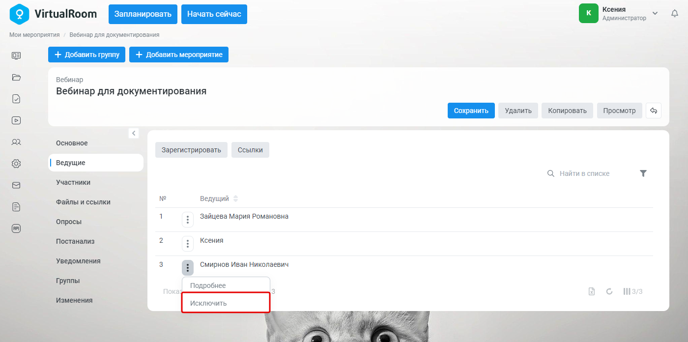Screen dimensions: 688x342
Task: Click the К user avatar
Action: pyautogui.click(x=589, y=13)
